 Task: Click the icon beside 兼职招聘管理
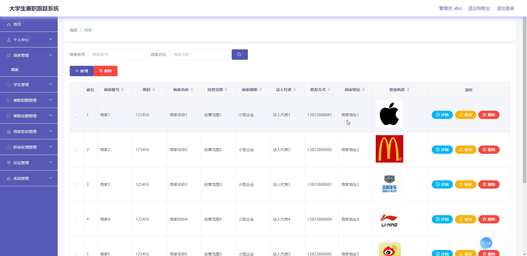tap(9, 101)
